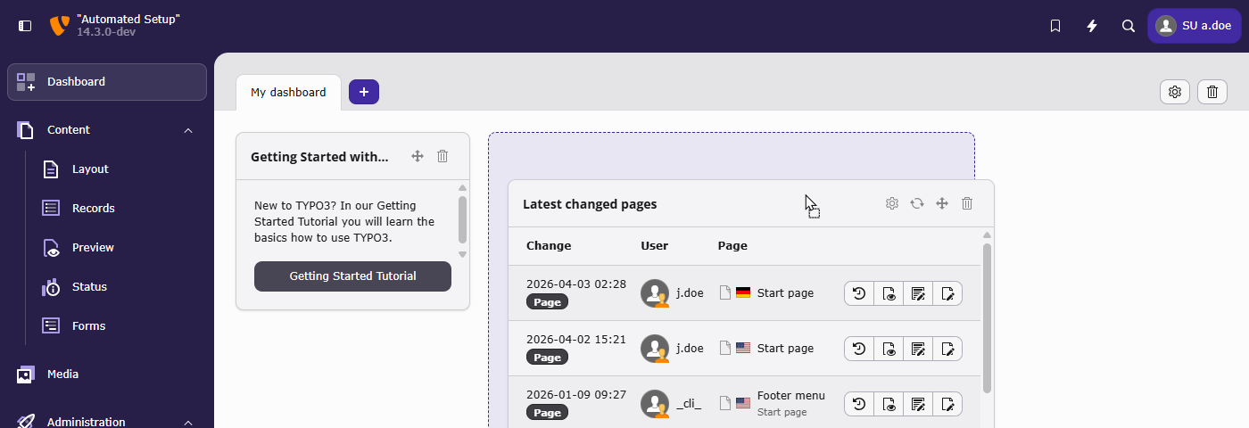Image resolution: width=1249 pixels, height=428 pixels.
Task: View the Footer menu page
Action: click(889, 404)
